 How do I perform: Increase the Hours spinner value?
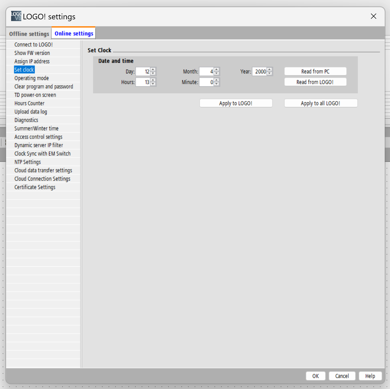(153, 80)
